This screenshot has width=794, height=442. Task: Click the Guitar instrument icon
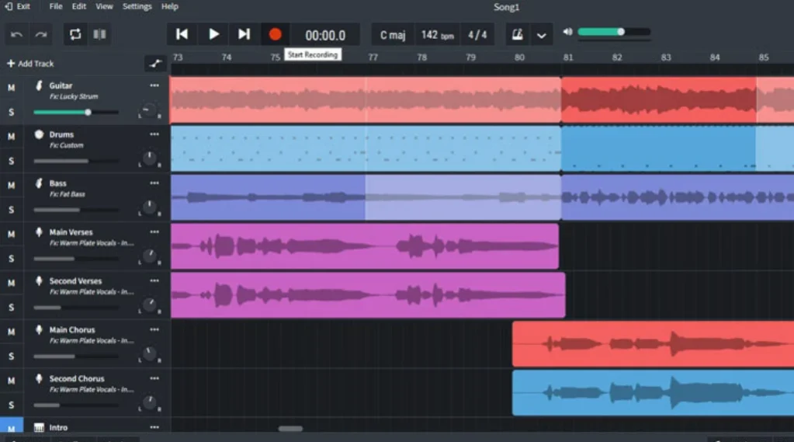click(x=39, y=85)
